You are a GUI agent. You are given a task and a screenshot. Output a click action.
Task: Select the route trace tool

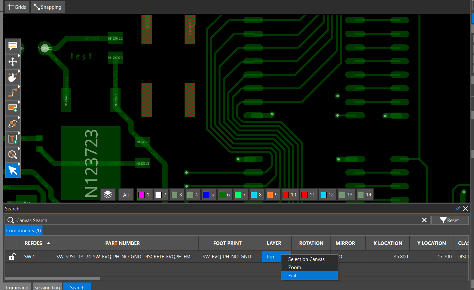click(13, 93)
